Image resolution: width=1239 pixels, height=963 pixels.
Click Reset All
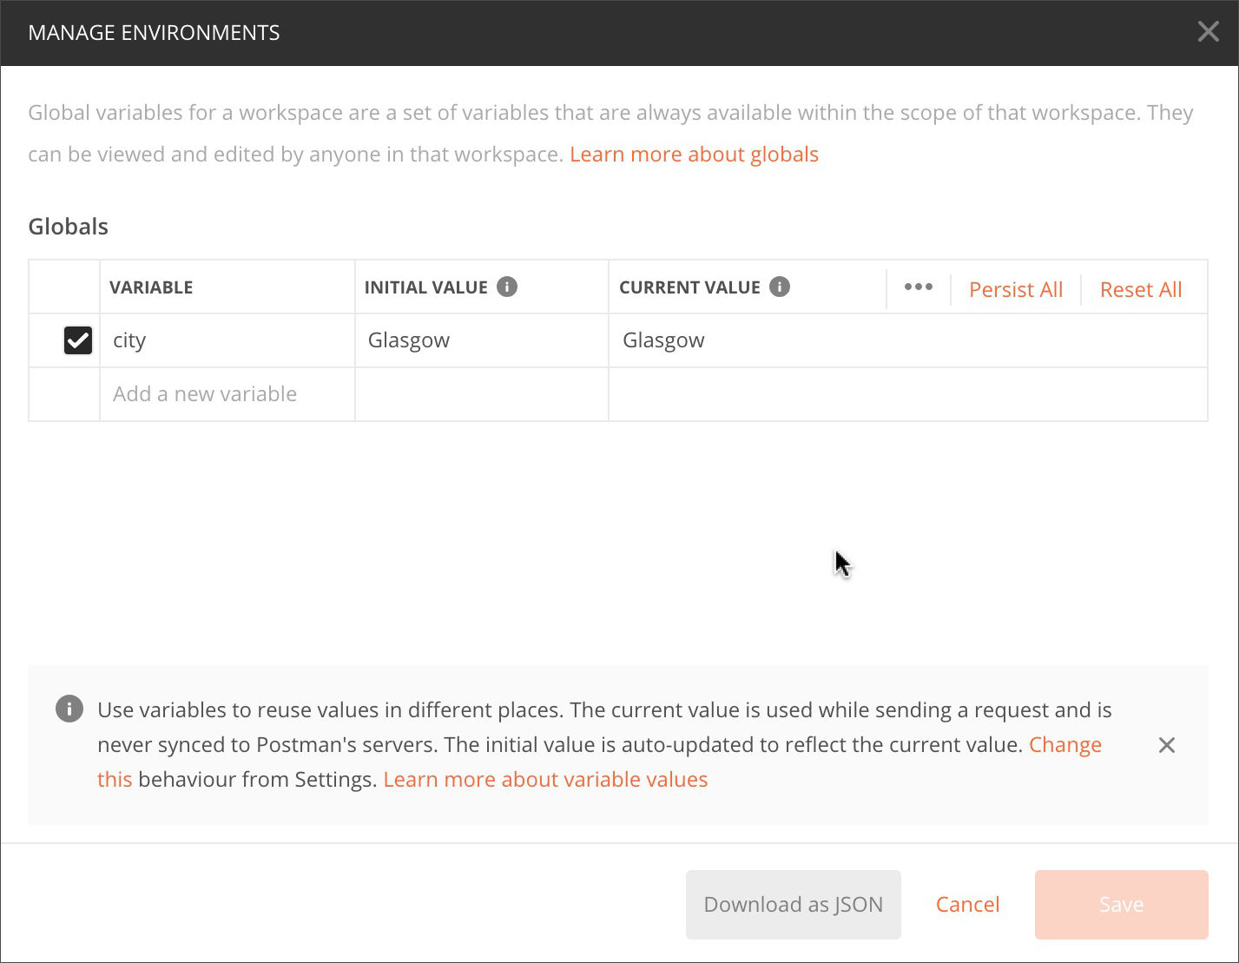[x=1141, y=289]
